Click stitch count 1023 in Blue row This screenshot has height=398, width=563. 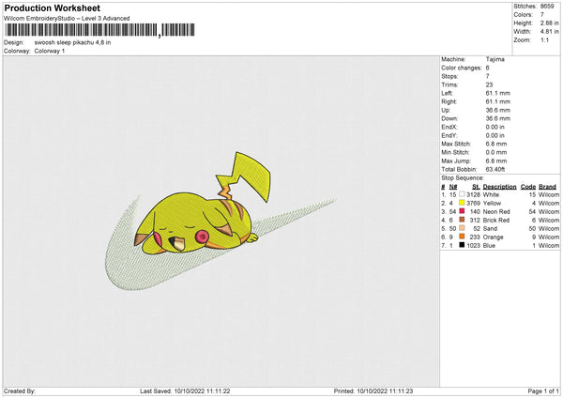(473, 246)
